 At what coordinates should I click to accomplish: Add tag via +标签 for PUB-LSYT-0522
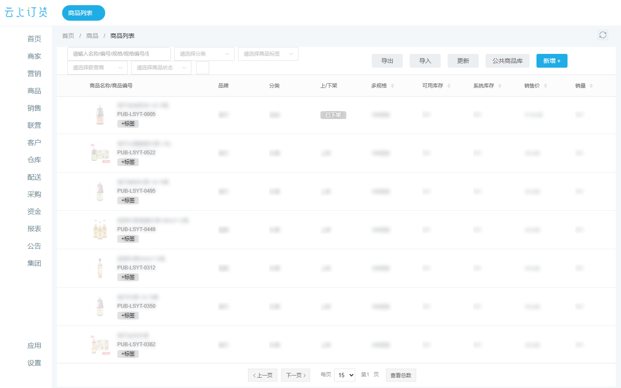pos(128,162)
